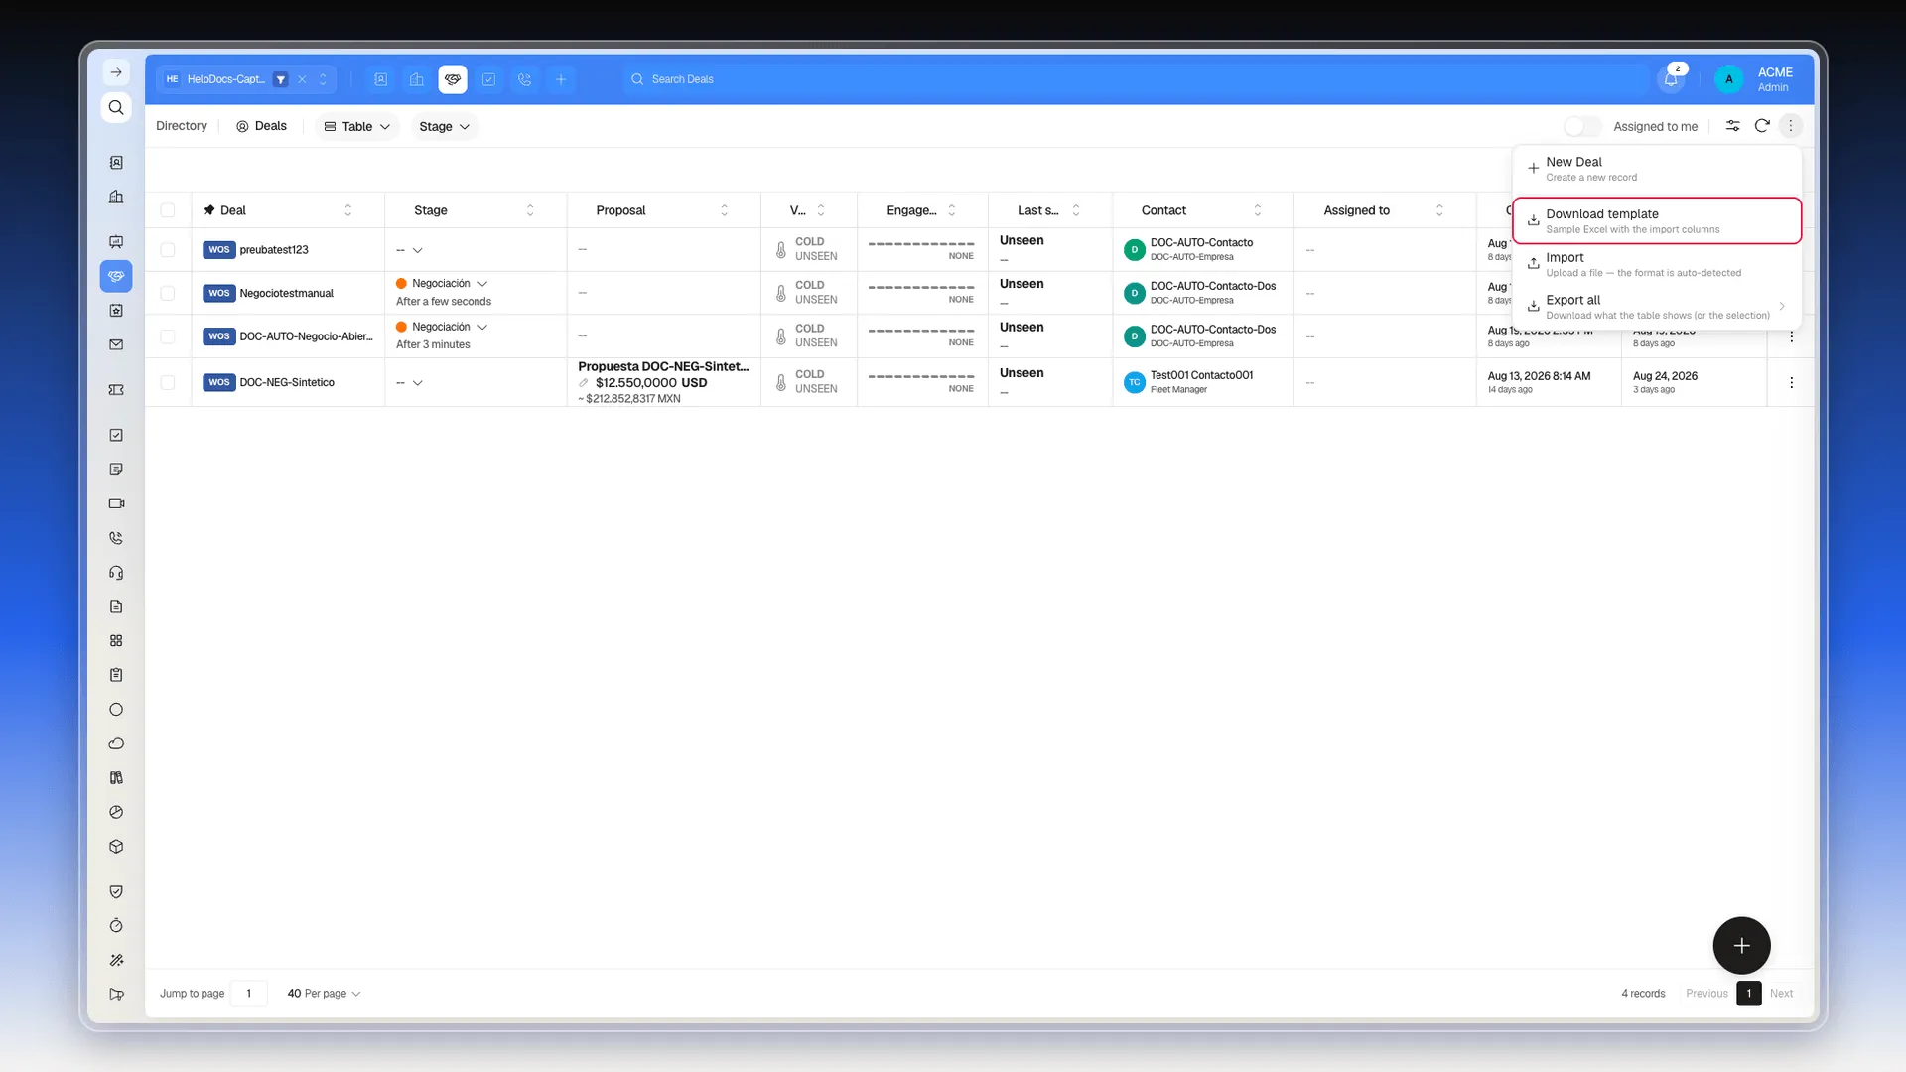Open sidebar search magnifier icon
Viewport: 1906px width, 1072px height.
116,107
